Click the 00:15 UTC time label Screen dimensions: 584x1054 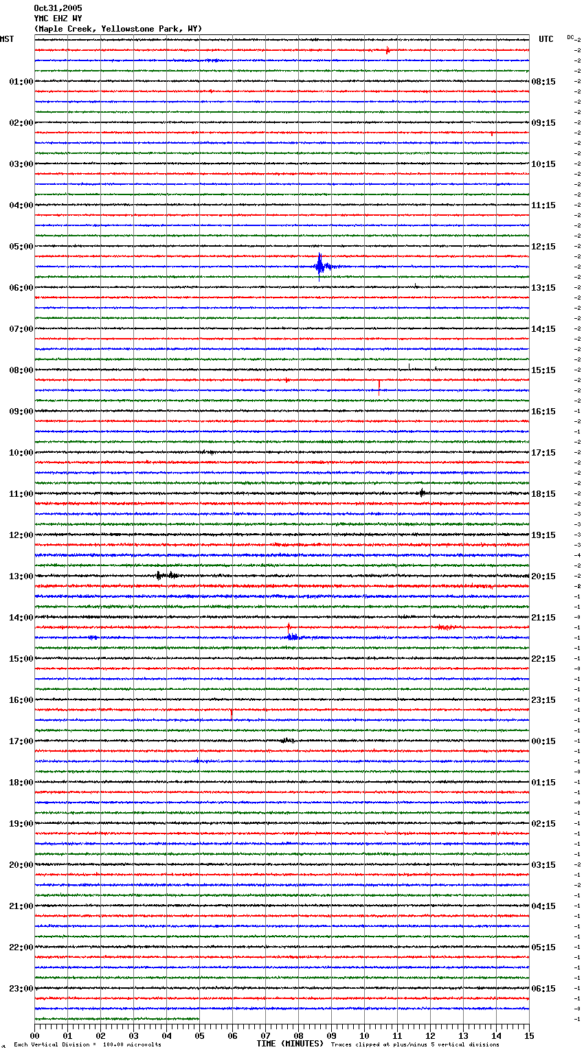pyautogui.click(x=543, y=741)
